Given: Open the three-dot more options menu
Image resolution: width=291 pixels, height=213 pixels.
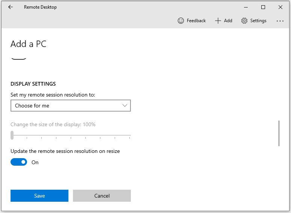Looking at the screenshot, I should coord(280,21).
